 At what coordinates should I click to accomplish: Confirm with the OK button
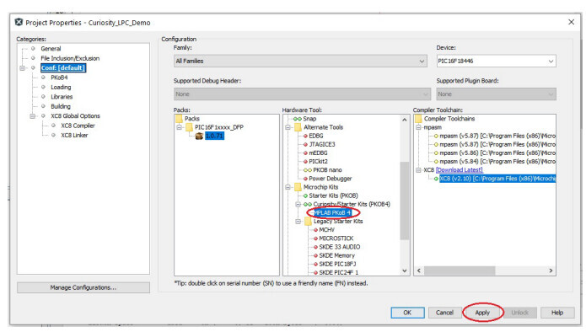[x=407, y=313]
